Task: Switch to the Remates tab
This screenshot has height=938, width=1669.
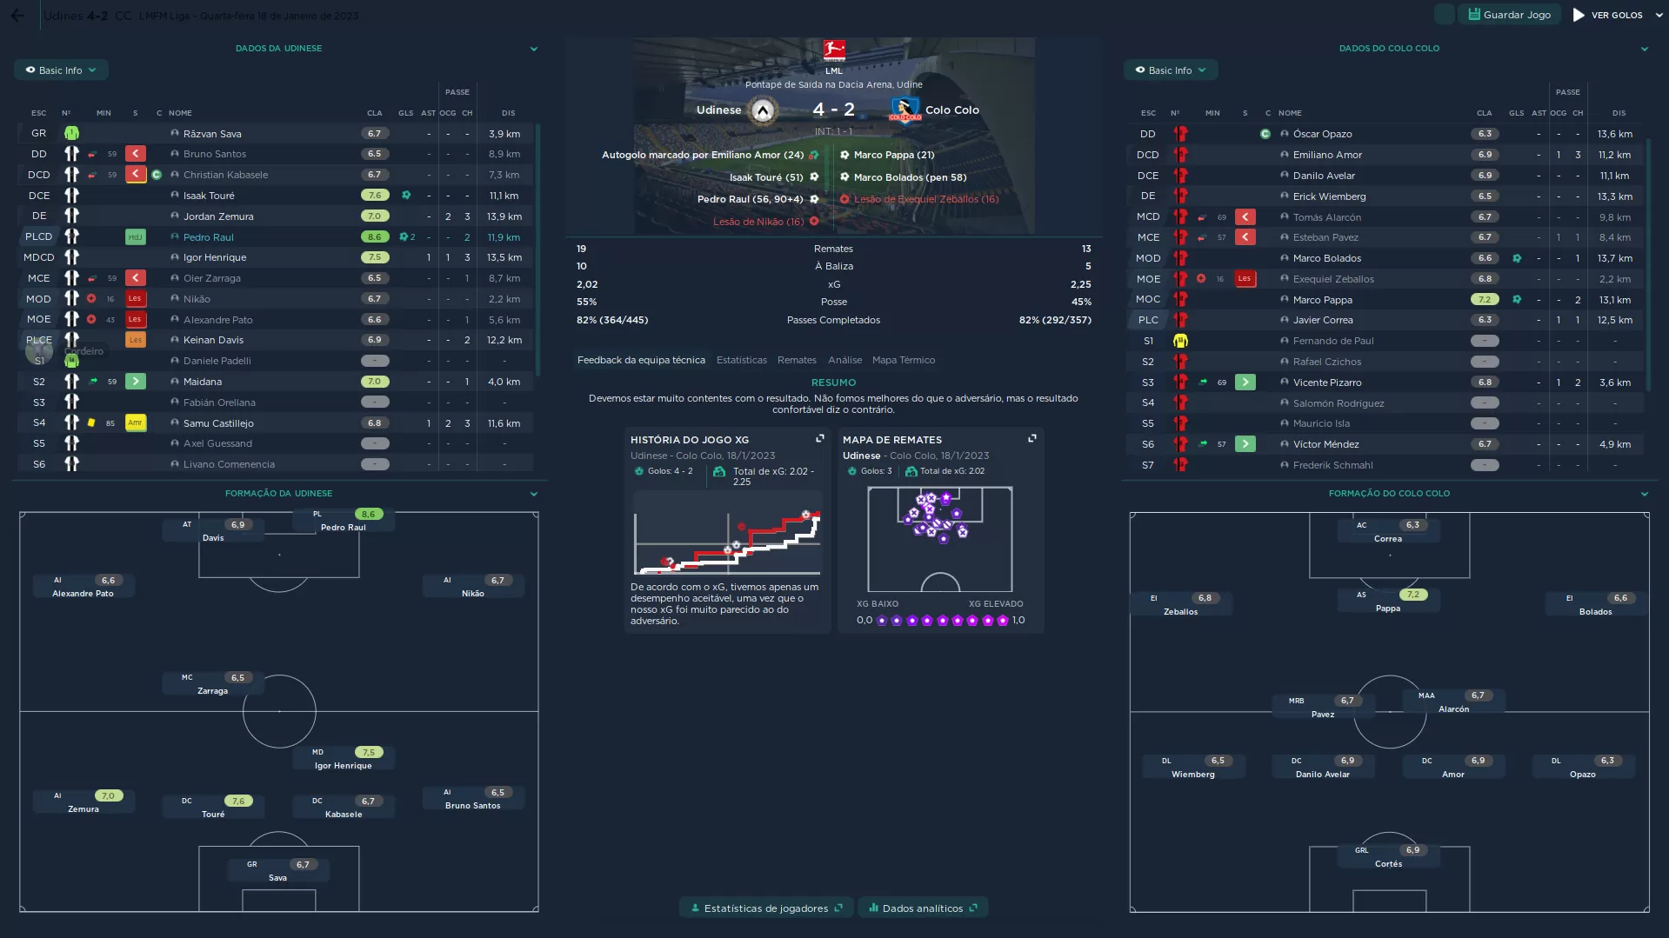Action: 797,360
